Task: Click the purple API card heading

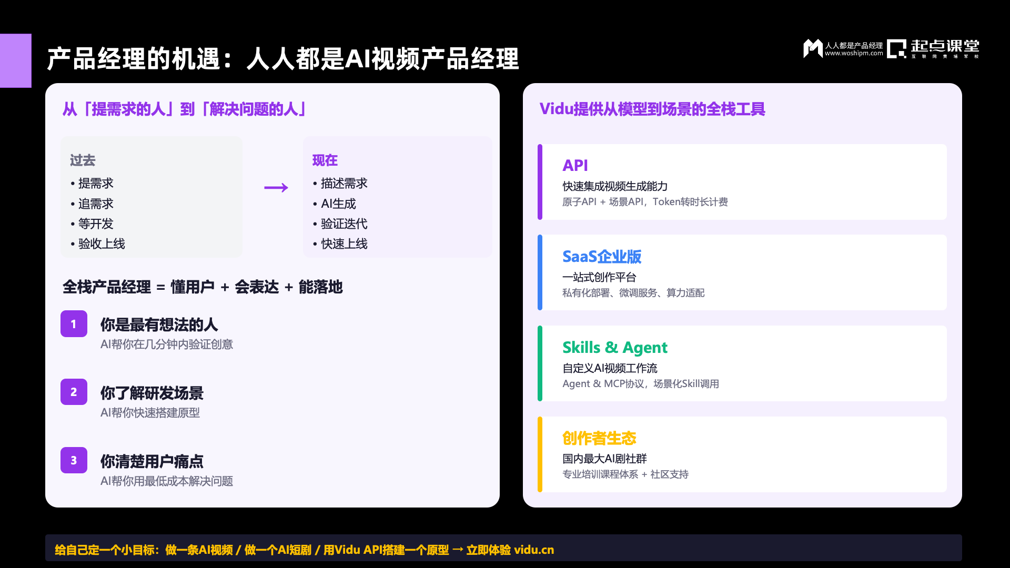Action: pyautogui.click(x=575, y=166)
